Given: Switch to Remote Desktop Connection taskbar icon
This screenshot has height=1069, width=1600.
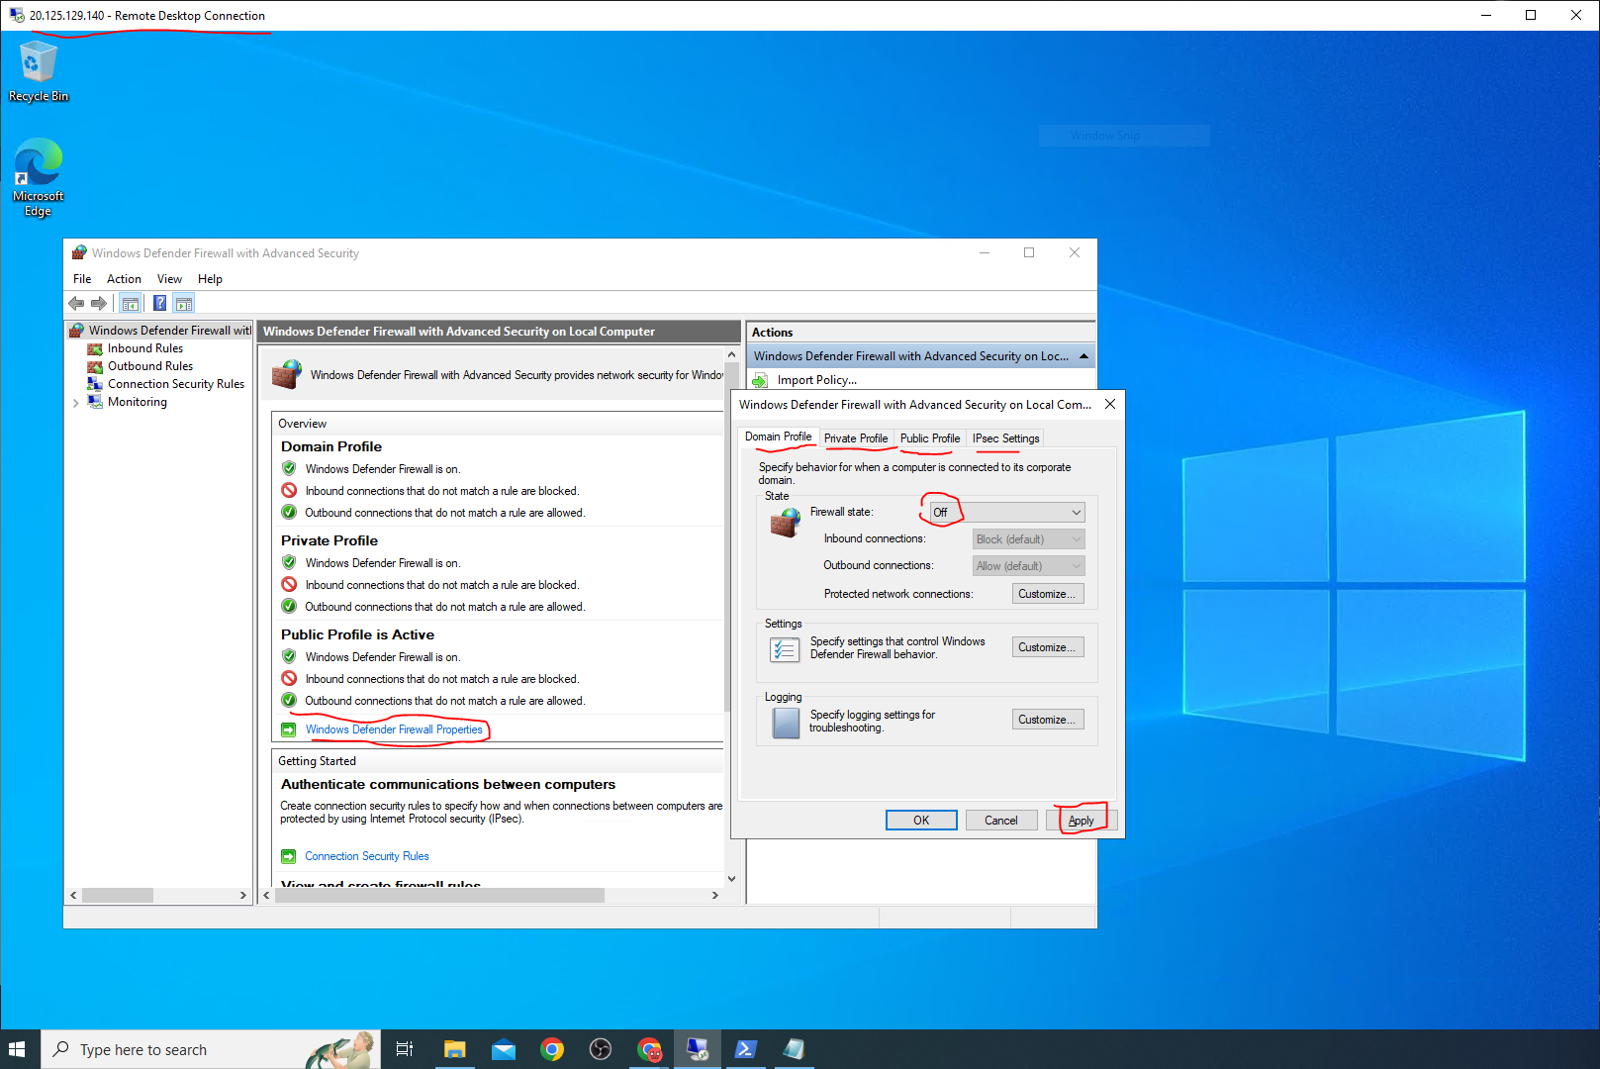Looking at the screenshot, I should [698, 1049].
